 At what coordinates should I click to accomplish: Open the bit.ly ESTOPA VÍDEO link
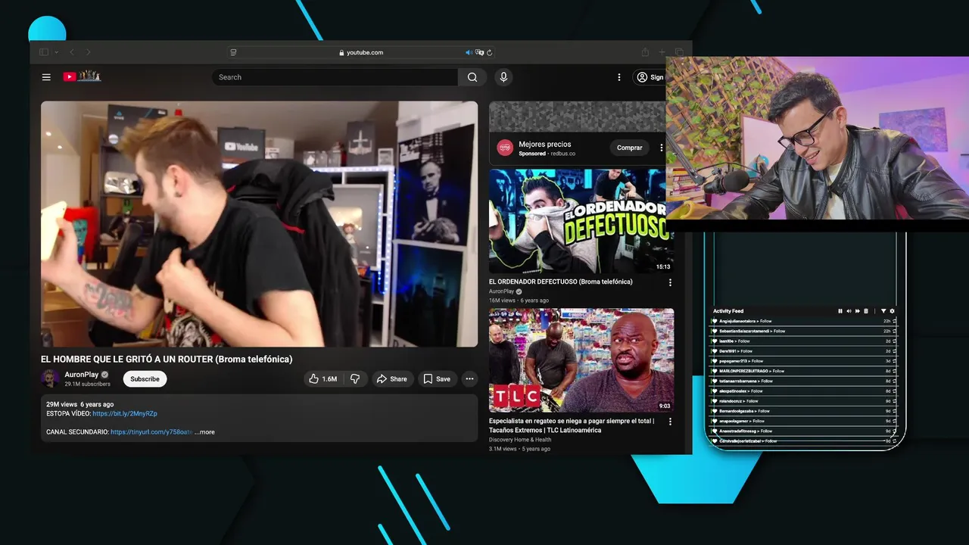125,414
